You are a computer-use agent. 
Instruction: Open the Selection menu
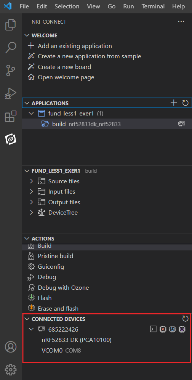(67, 6)
